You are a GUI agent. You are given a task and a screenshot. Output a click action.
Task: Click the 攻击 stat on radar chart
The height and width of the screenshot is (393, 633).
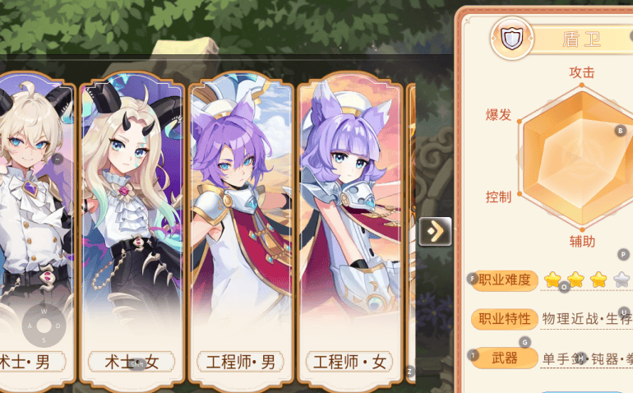[x=582, y=72]
